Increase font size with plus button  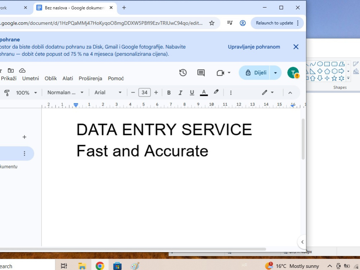156,93
